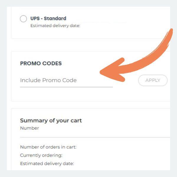Viewport: 177px width, 177px height.
Task: Click the Currently ordering line
Action: tap(41, 155)
